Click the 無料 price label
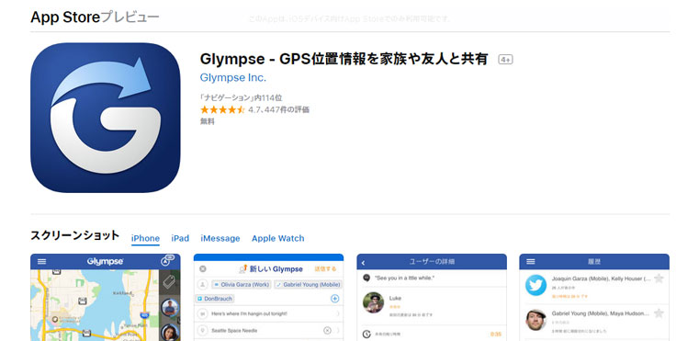This screenshot has width=699, height=341. click(x=208, y=121)
